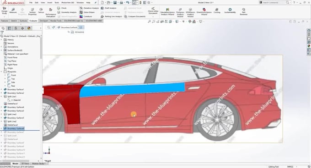Image resolution: width=311 pixels, height=168 pixels.
Task: Open the Sustainability tool
Action: coord(230,10)
